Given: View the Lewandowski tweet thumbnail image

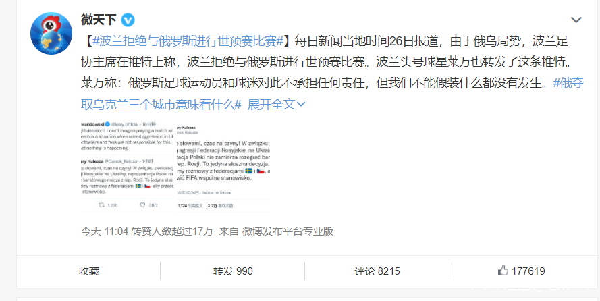Looking at the screenshot, I should click(x=128, y=167).
